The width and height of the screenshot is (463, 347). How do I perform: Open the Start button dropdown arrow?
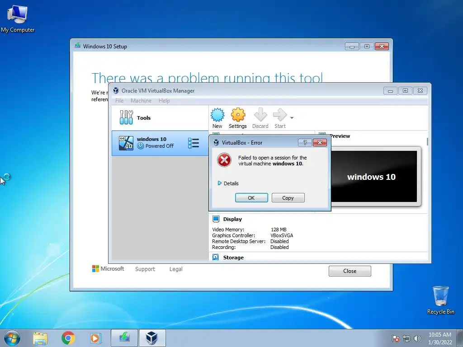[x=292, y=118]
